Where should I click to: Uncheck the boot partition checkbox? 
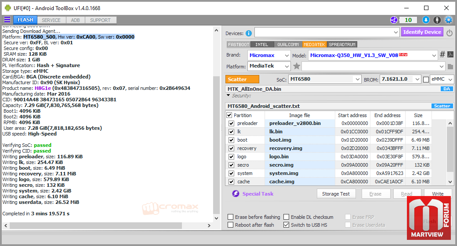pyautogui.click(x=232, y=140)
